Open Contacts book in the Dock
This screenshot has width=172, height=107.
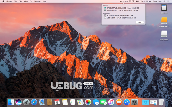(x=50, y=102)
